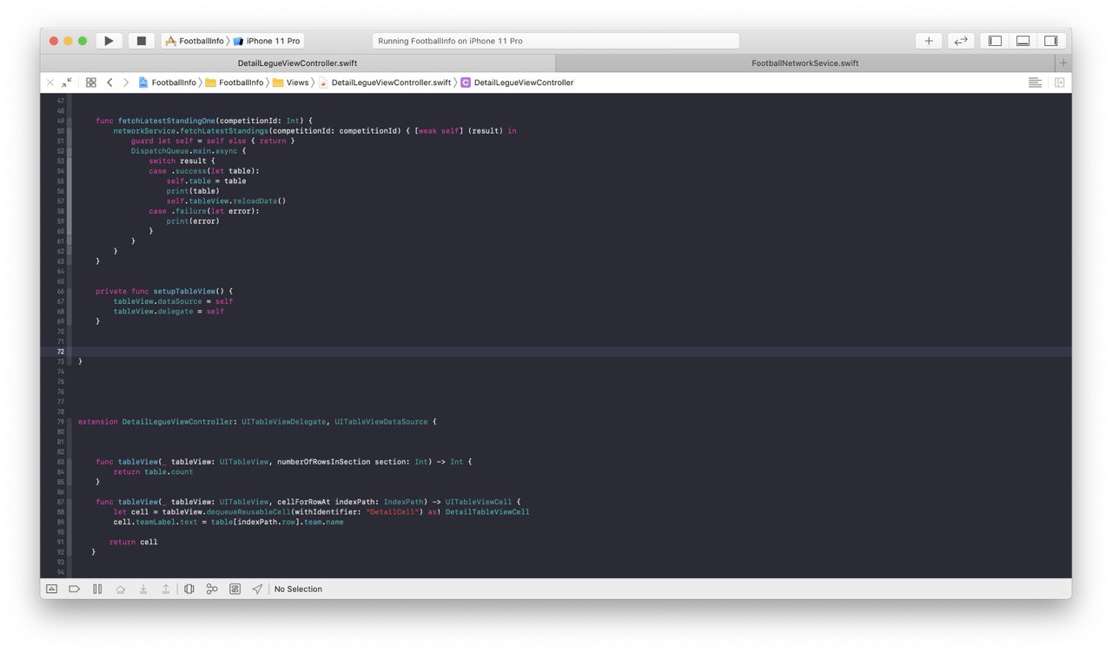Close the editor with the X icon
Screen dimensions: 1112x652
click(x=50, y=82)
